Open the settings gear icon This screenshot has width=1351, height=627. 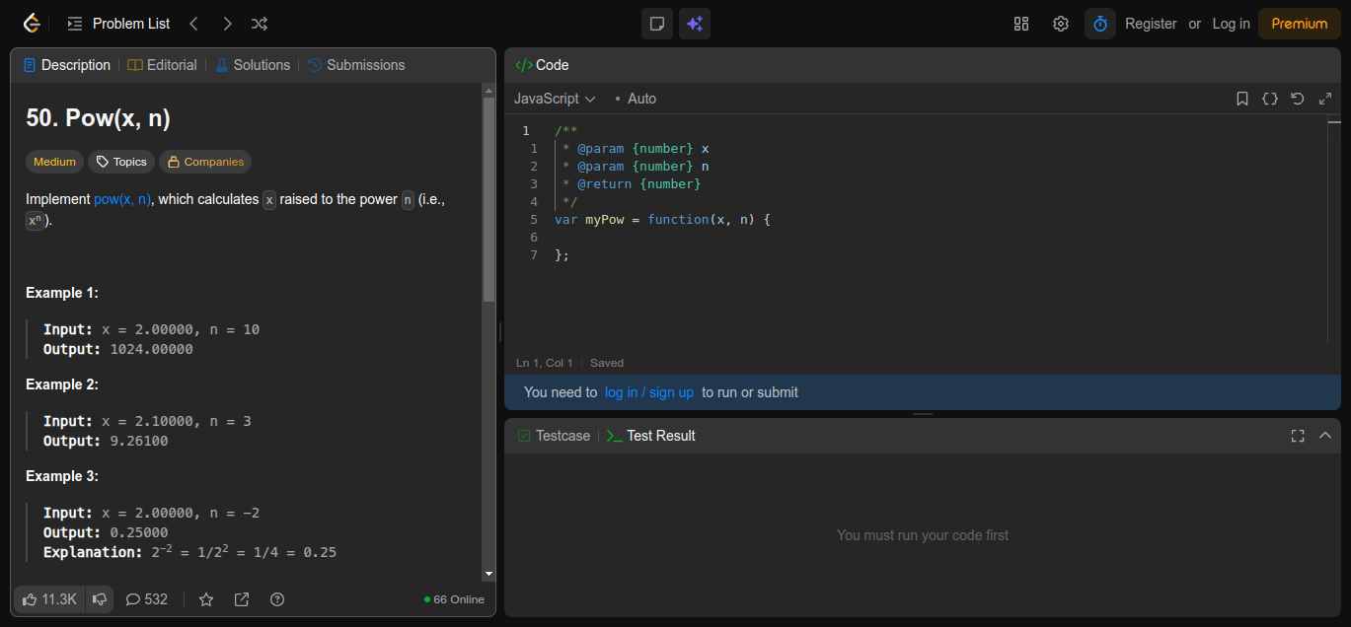pos(1061,24)
